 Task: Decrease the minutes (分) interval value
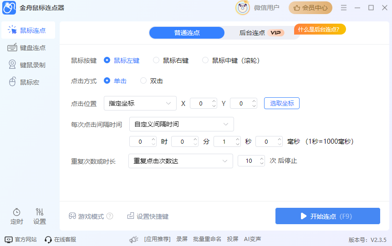(x=195, y=144)
